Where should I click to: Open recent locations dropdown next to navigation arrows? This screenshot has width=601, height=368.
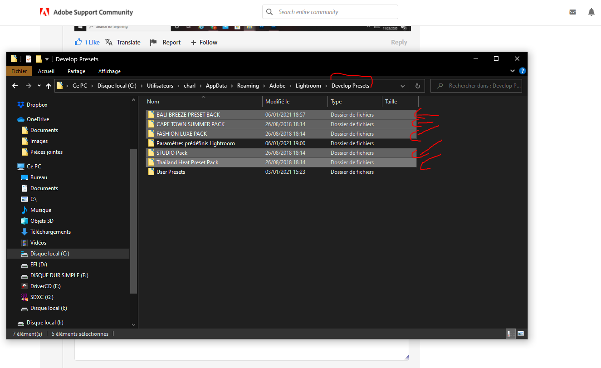39,85
